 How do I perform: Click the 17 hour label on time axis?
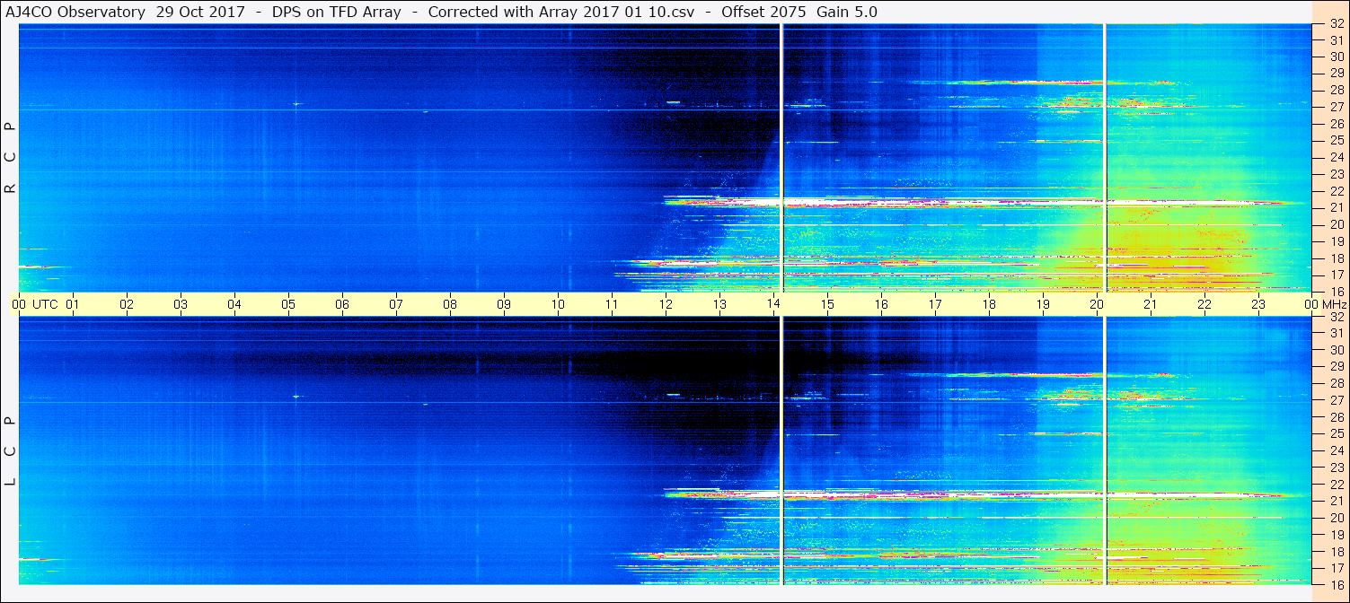pos(935,304)
